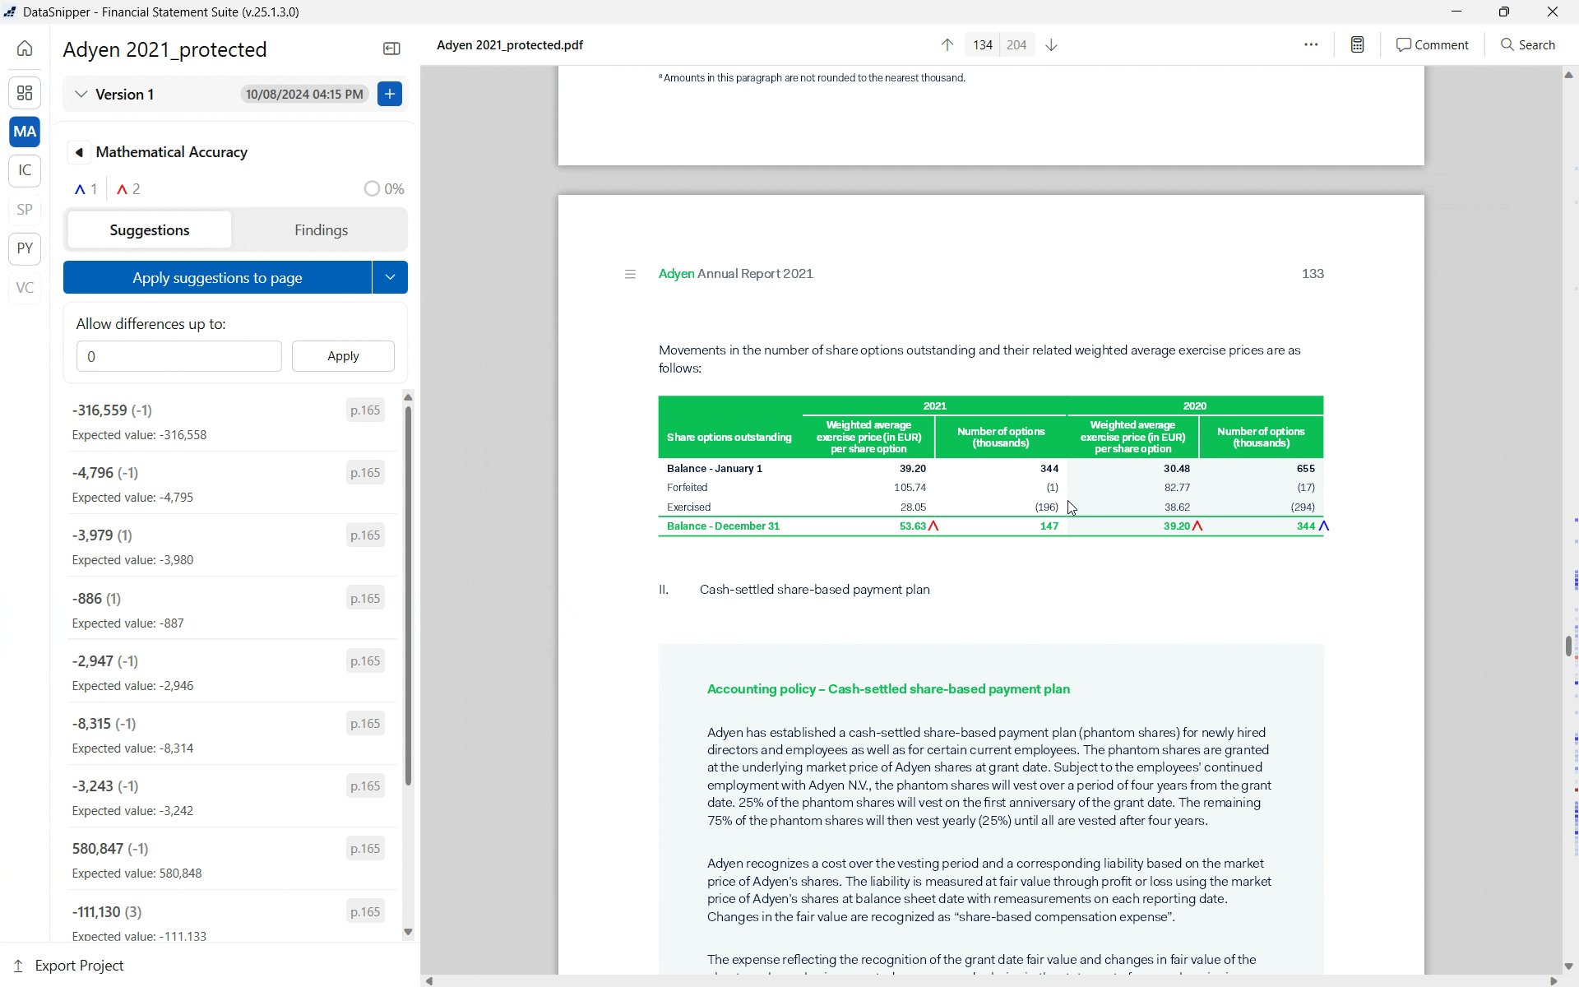Collapse the side panel icon
The height and width of the screenshot is (987, 1579).
tap(391, 49)
